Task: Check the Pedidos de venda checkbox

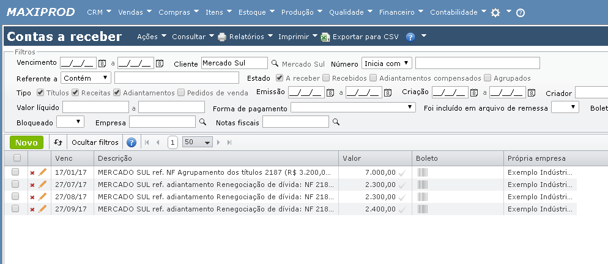Action: pos(181,93)
